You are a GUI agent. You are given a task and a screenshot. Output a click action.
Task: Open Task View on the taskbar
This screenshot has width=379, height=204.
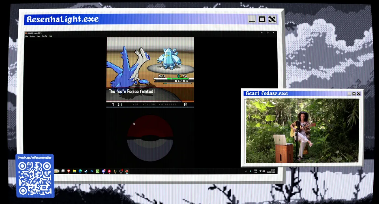pos(63,171)
